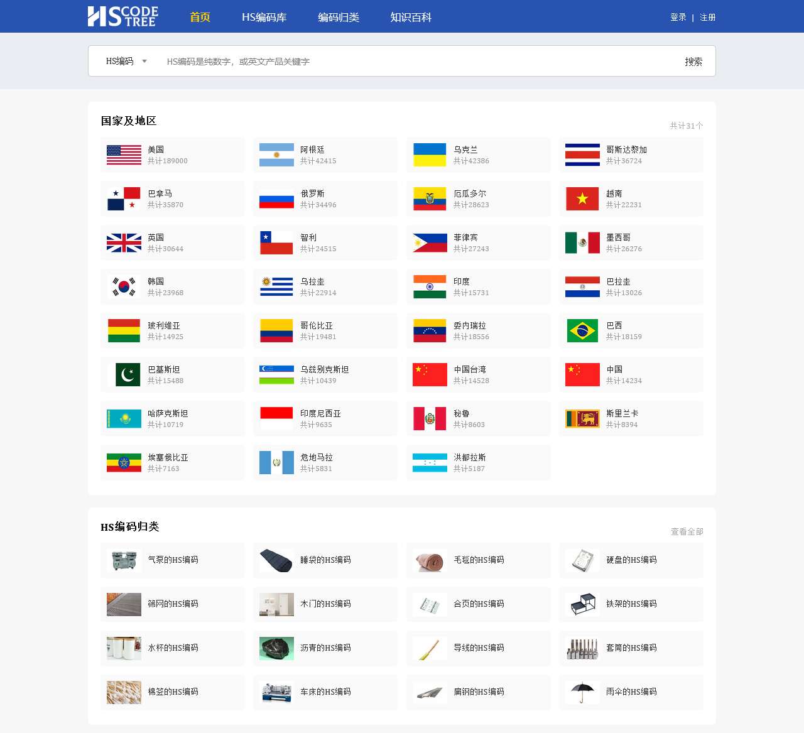Click 棉签的HS编码 link
804x733 pixels.
173,692
